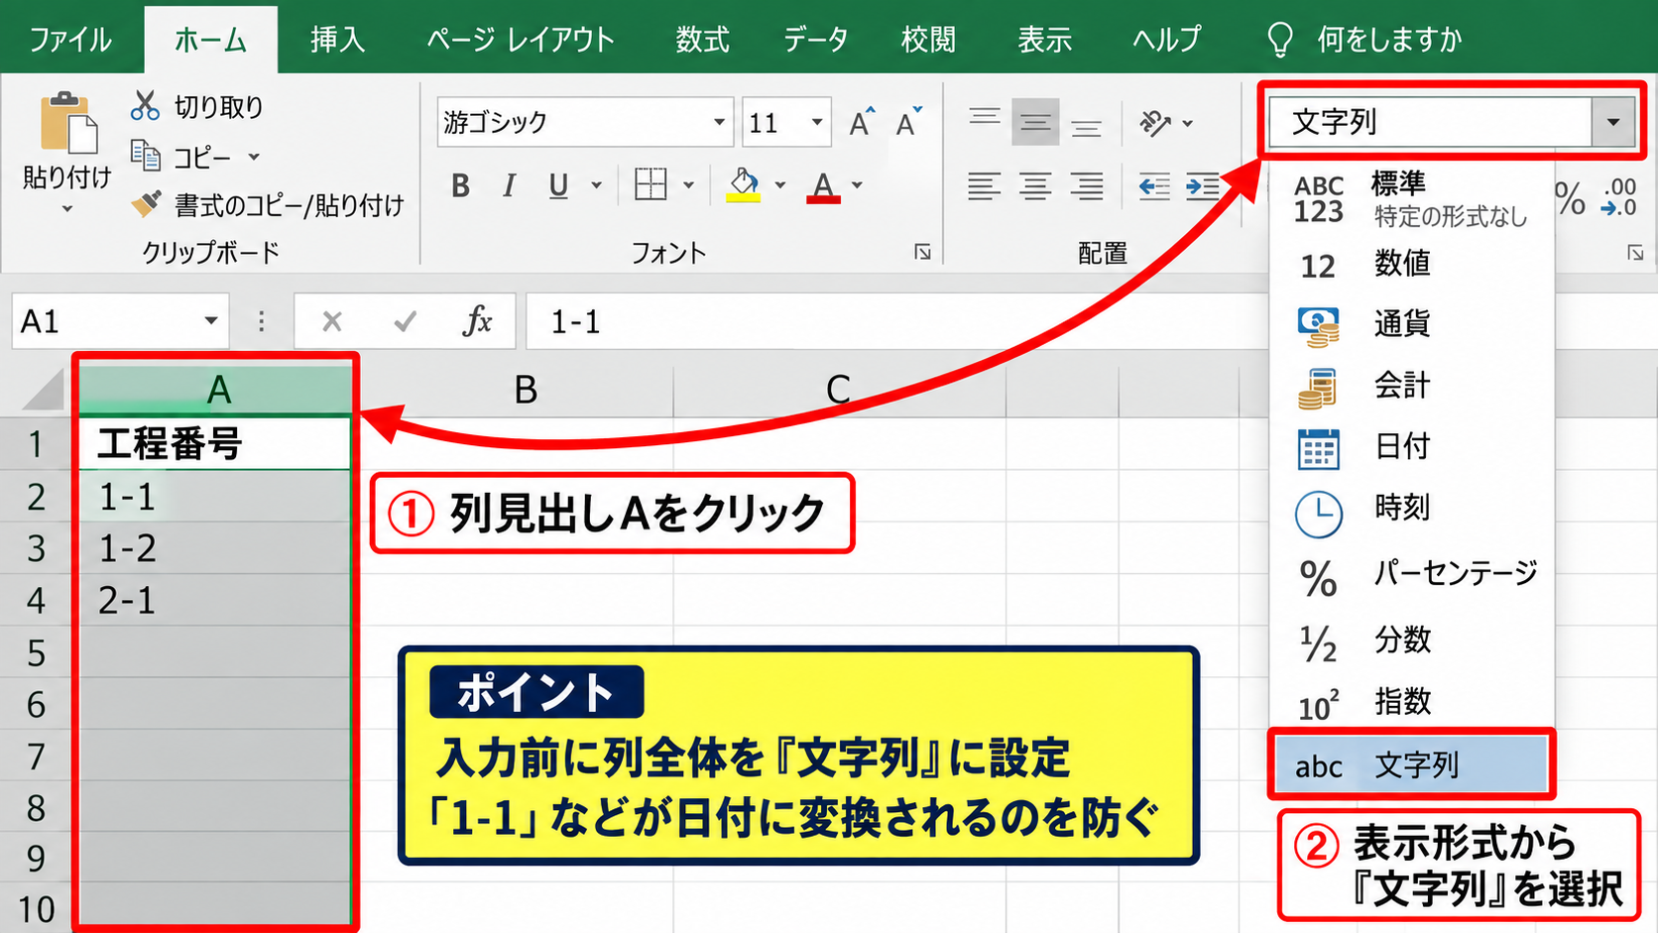Select 日付 date format

[1411, 447]
